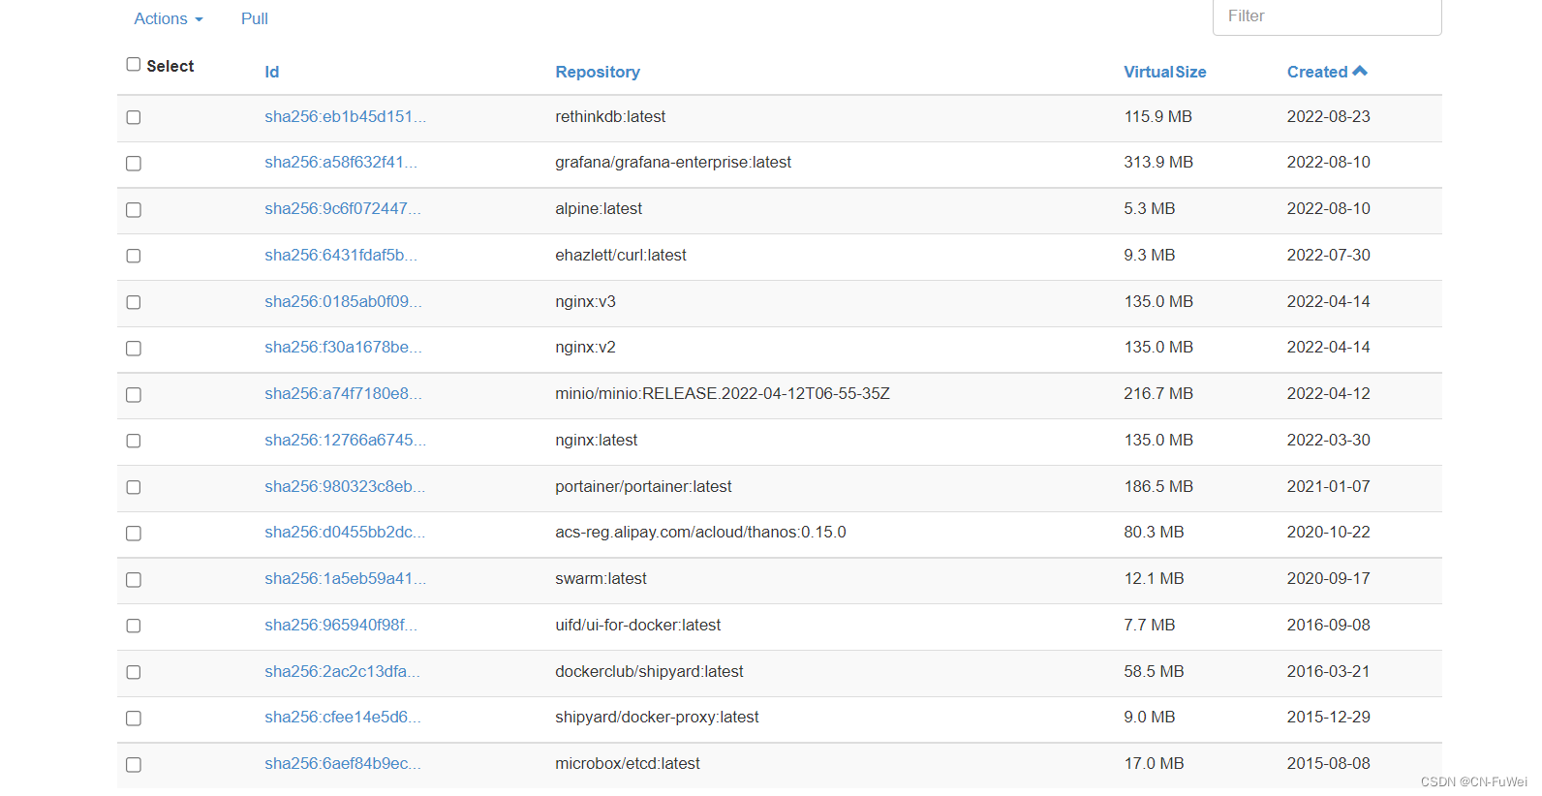Check the nginx:v2 row checkbox
This screenshot has height=796, width=1542.
click(134, 349)
